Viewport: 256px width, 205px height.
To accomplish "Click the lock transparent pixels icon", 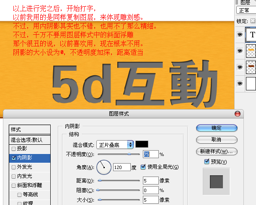I will 253,21.
